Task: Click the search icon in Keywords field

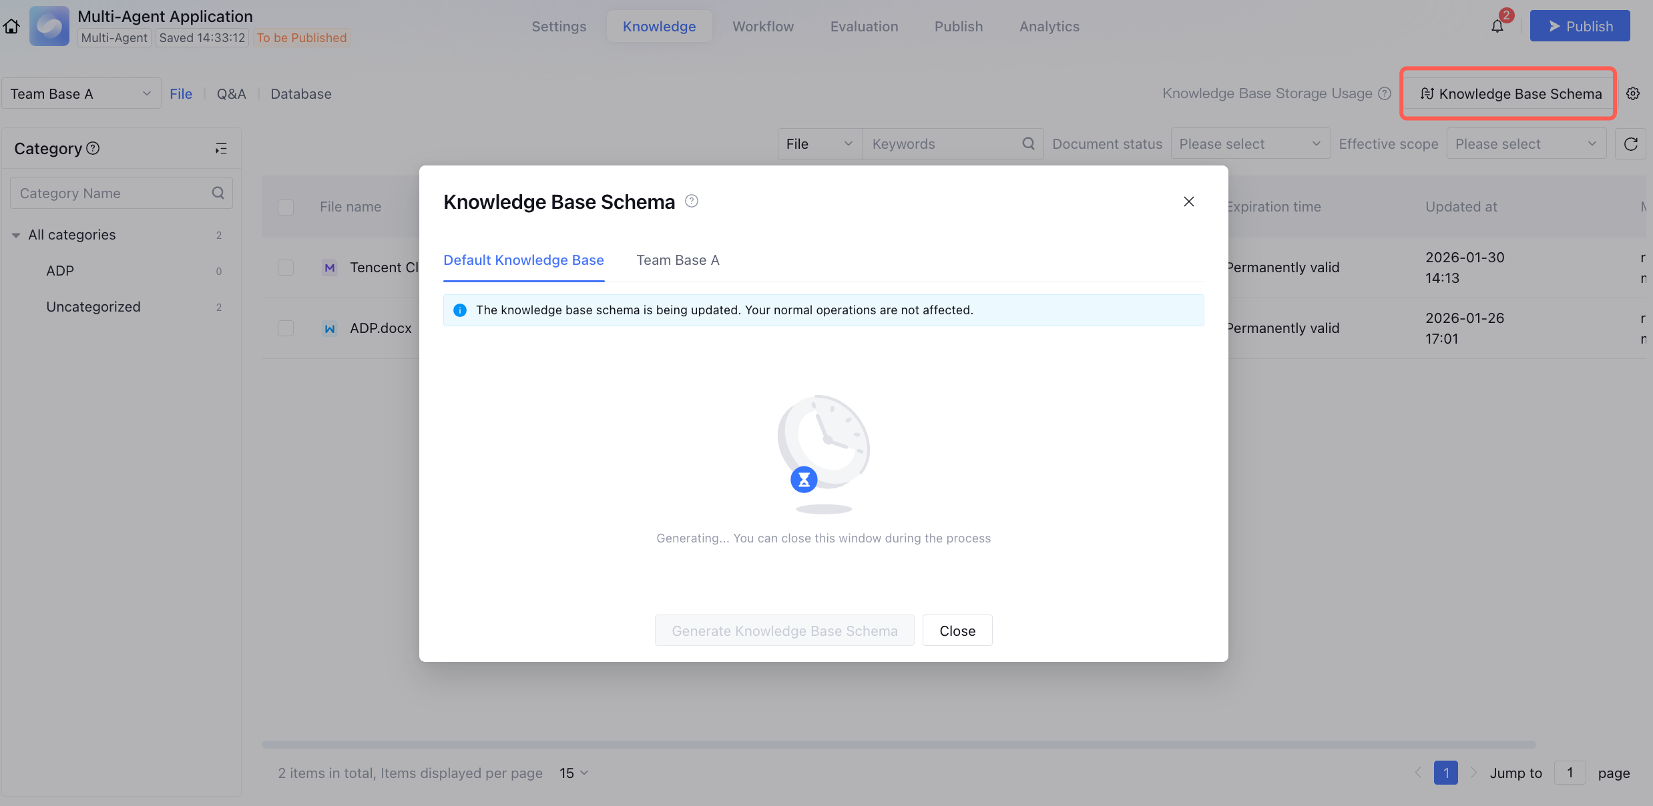Action: (1028, 144)
